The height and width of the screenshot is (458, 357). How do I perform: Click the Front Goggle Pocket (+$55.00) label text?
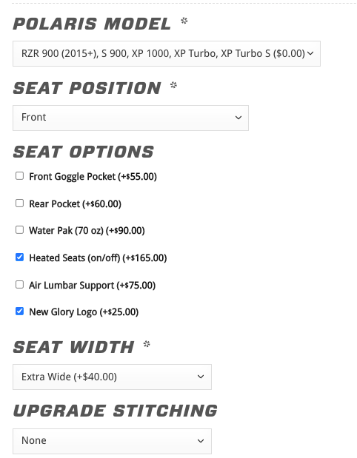[x=93, y=177]
